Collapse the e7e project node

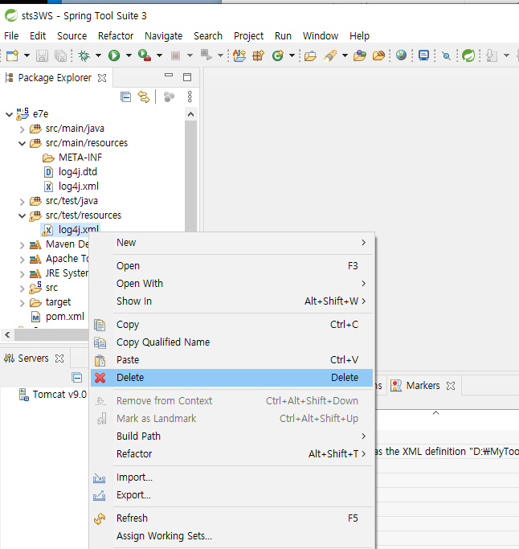coord(9,114)
